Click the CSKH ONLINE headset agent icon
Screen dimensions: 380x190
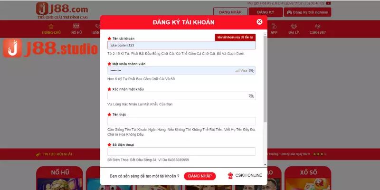(x=230, y=176)
